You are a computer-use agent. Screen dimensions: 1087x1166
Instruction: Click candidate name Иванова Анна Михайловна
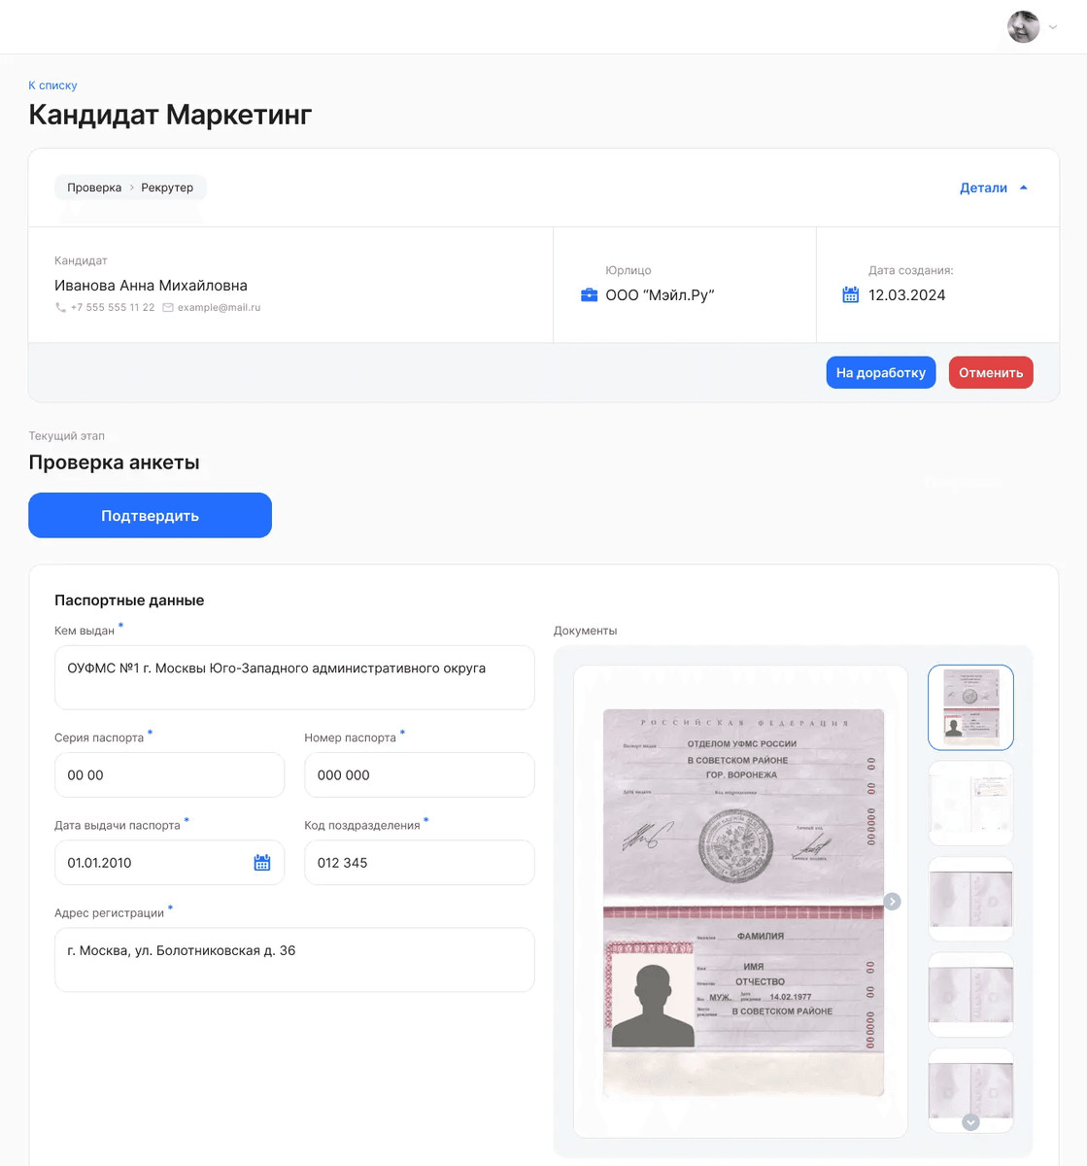[x=151, y=286]
